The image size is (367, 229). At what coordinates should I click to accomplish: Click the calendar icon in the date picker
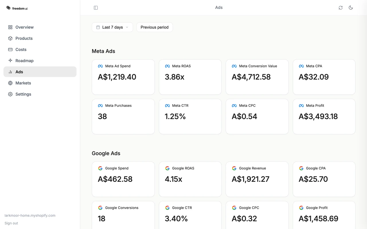(98, 27)
